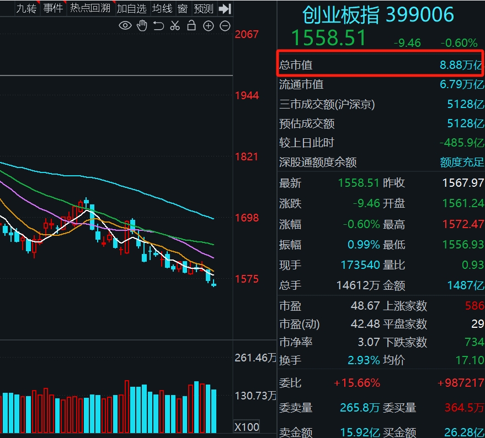Toggle the eye visibility icon above chart
The width and height of the screenshot is (485, 438).
coord(125,25)
